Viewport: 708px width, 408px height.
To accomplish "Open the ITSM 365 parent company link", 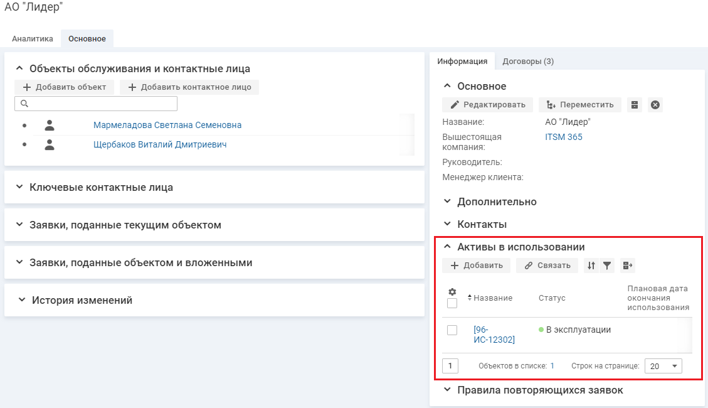I will (564, 137).
